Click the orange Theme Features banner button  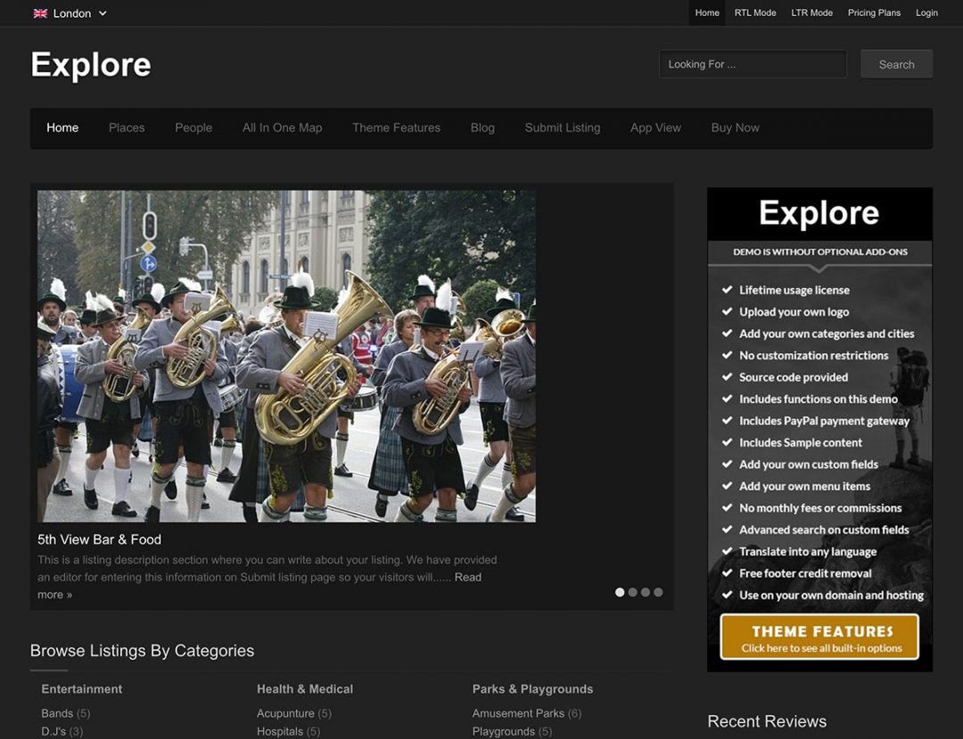[819, 636]
